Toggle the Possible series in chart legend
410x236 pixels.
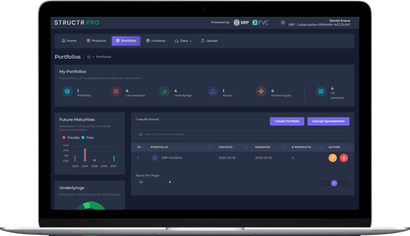tap(71, 138)
